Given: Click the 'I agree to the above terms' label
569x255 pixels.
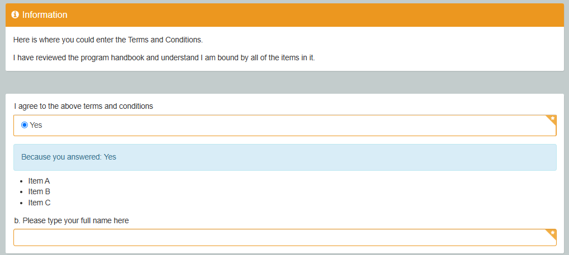Looking at the screenshot, I should 84,106.
